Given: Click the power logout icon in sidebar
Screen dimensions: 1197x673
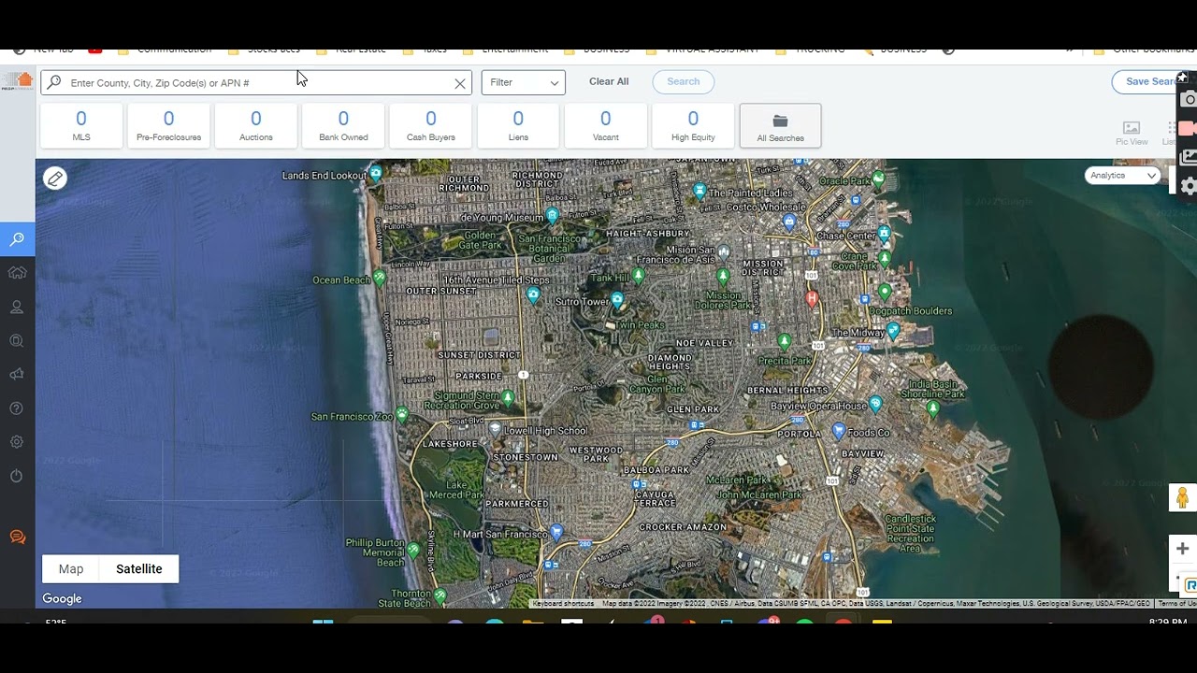Looking at the screenshot, I should (17, 477).
